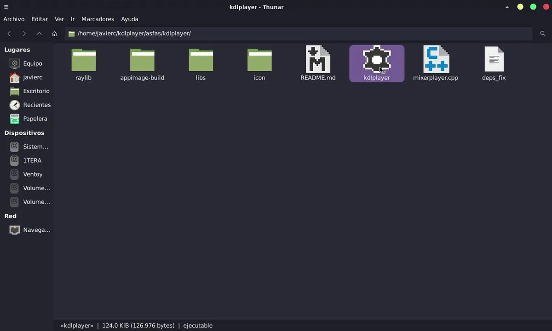Open the appimage-build folder icon
Image resolution: width=552 pixels, height=331 pixels.
point(142,60)
